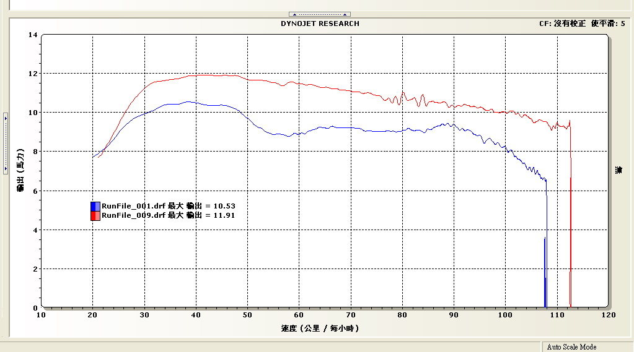634x352 pixels.
Task: Click the right-side vertical axis label
Action: coord(619,170)
